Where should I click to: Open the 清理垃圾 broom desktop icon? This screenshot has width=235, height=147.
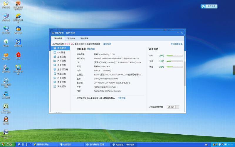[x=18, y=30]
